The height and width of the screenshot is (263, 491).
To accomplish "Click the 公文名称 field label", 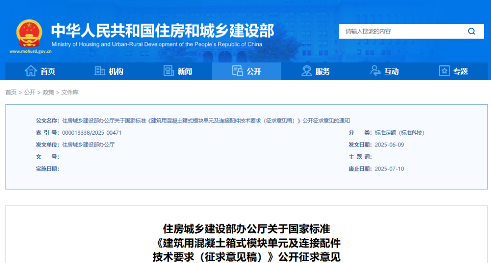I will pyautogui.click(x=47, y=121).
